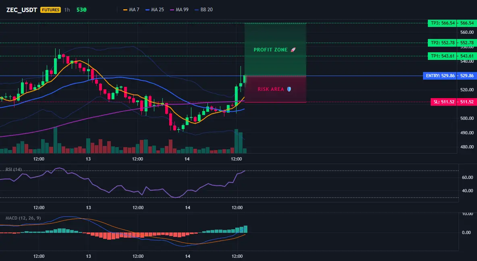This screenshot has height=261, width=477.
Task: Click the 560.00 price axis label
Action: tap(467, 32)
